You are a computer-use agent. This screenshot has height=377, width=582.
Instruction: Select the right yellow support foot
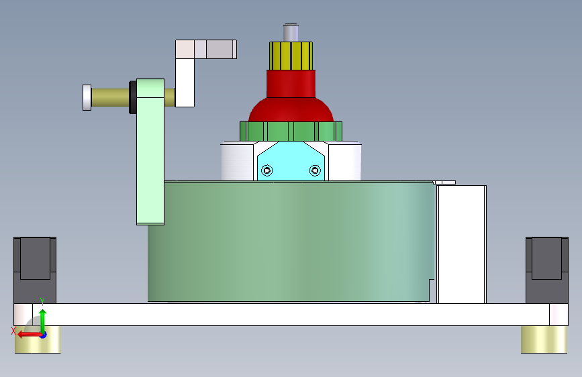tap(544, 339)
